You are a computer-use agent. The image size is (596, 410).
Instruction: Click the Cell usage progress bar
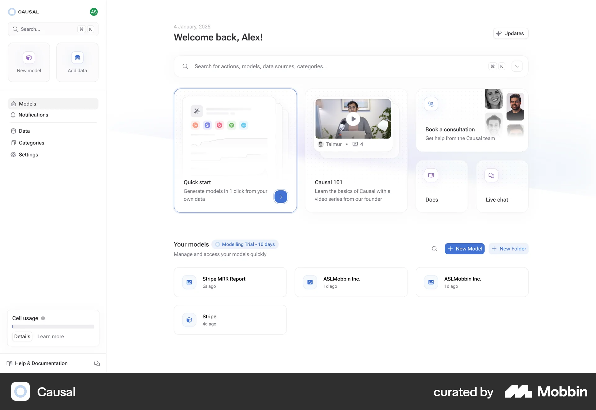click(53, 327)
